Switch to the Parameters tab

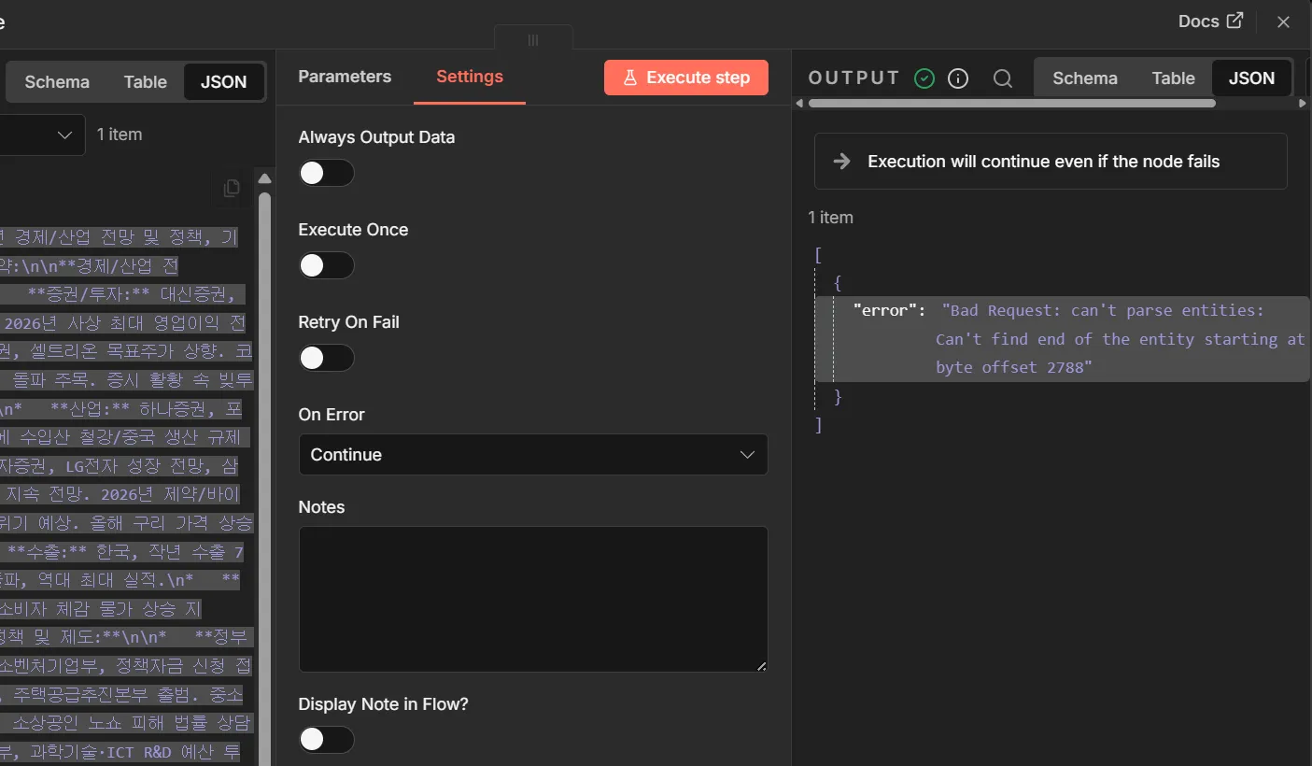click(345, 77)
